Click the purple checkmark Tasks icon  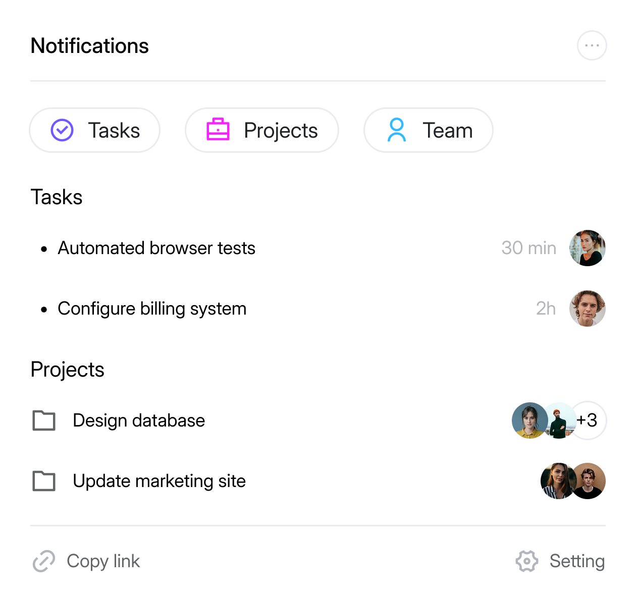pyautogui.click(x=62, y=130)
